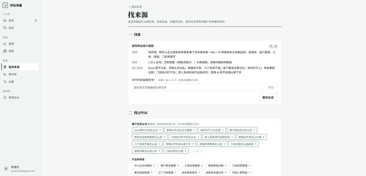Remove the Excel管不过来怎么办 tag
The height and width of the screenshot is (176, 366).
point(160,130)
